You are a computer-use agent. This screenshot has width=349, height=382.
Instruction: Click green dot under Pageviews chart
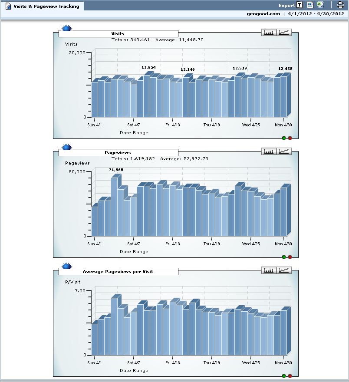coord(284,257)
